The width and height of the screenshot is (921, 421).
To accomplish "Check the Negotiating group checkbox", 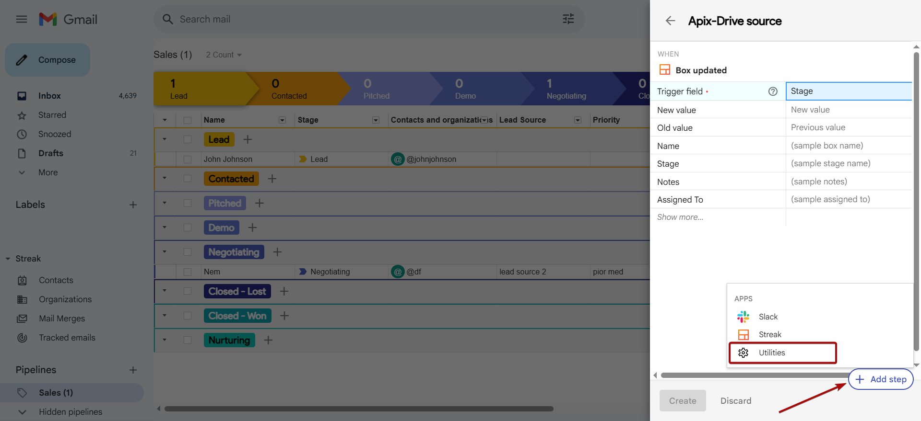I will [x=188, y=252].
